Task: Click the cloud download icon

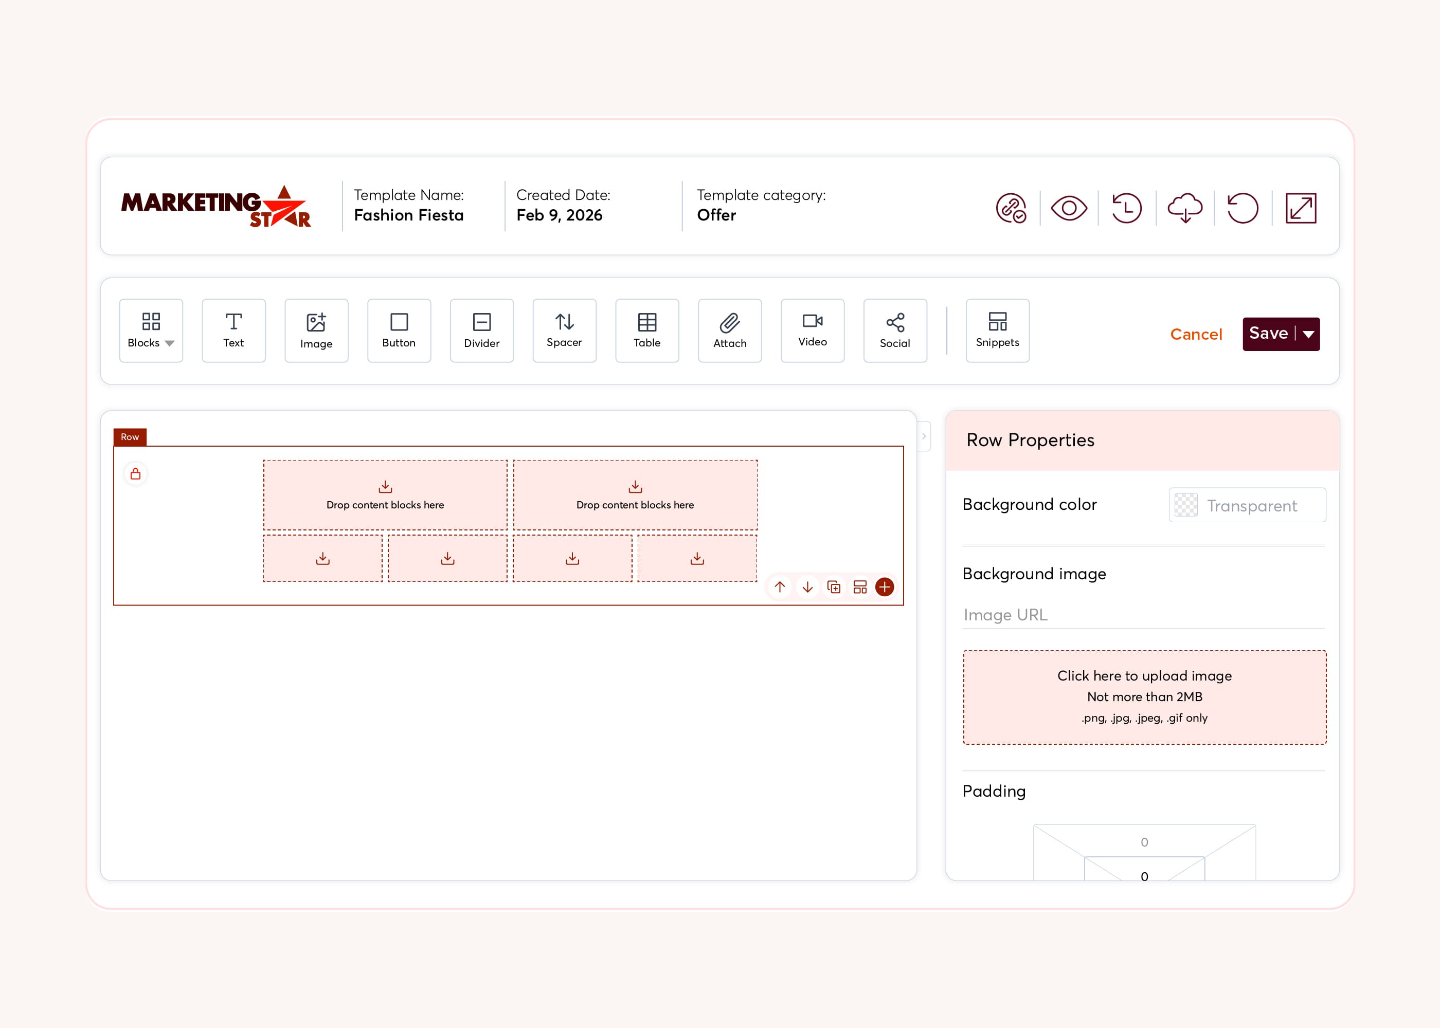Action: pyautogui.click(x=1185, y=208)
